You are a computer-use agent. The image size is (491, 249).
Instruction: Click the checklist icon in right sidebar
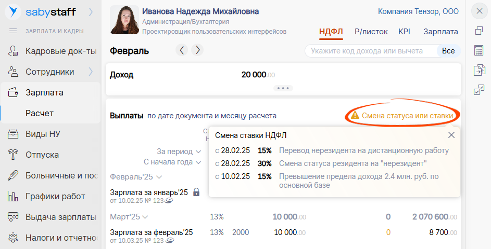[479, 90]
